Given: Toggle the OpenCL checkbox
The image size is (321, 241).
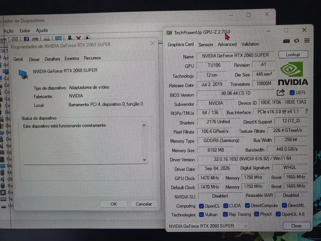Looking at the screenshot, I should [x=201, y=206].
